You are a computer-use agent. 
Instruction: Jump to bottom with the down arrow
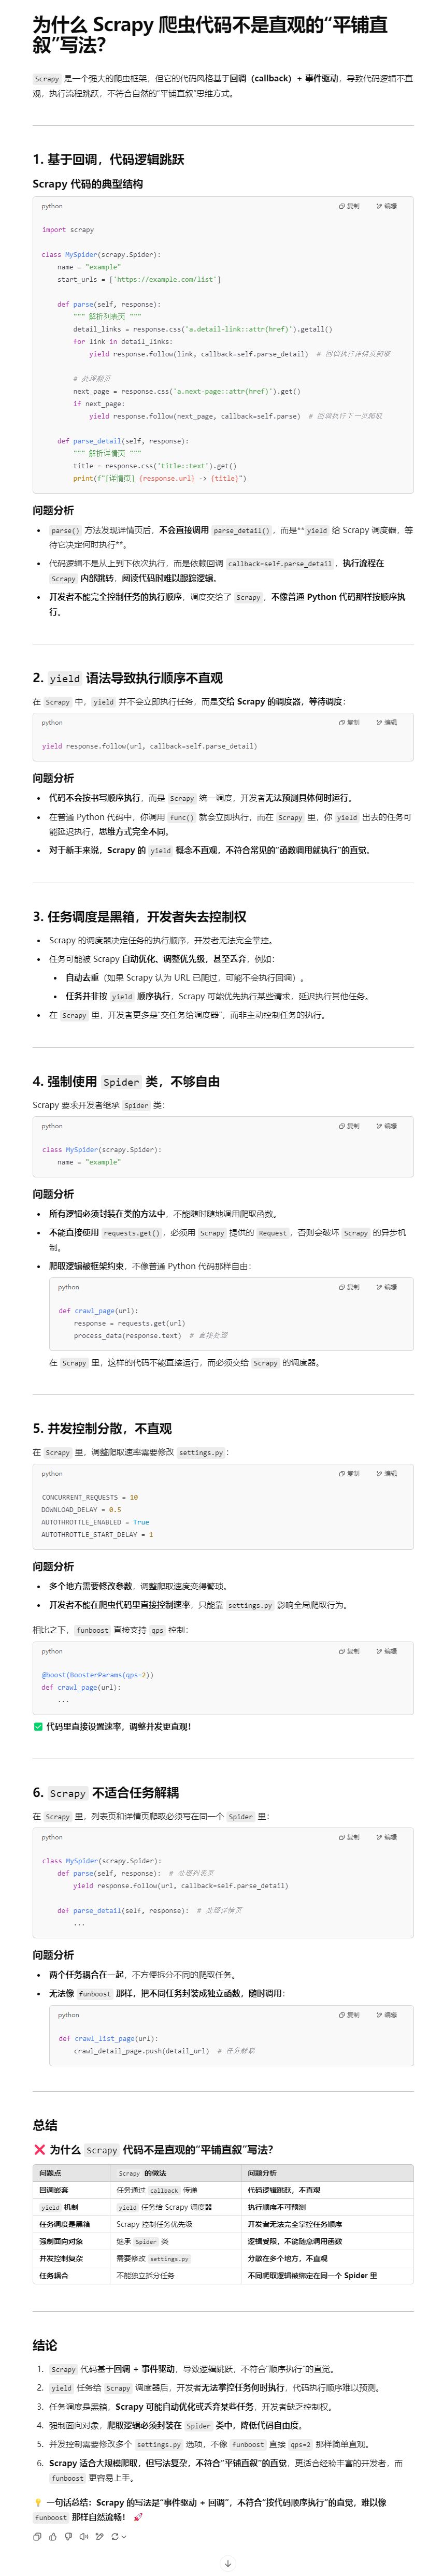(228, 2563)
